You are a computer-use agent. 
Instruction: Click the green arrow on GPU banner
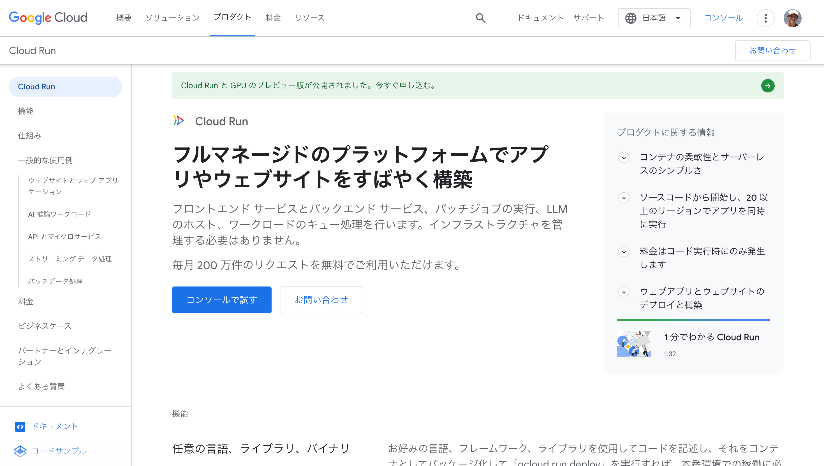tap(768, 85)
